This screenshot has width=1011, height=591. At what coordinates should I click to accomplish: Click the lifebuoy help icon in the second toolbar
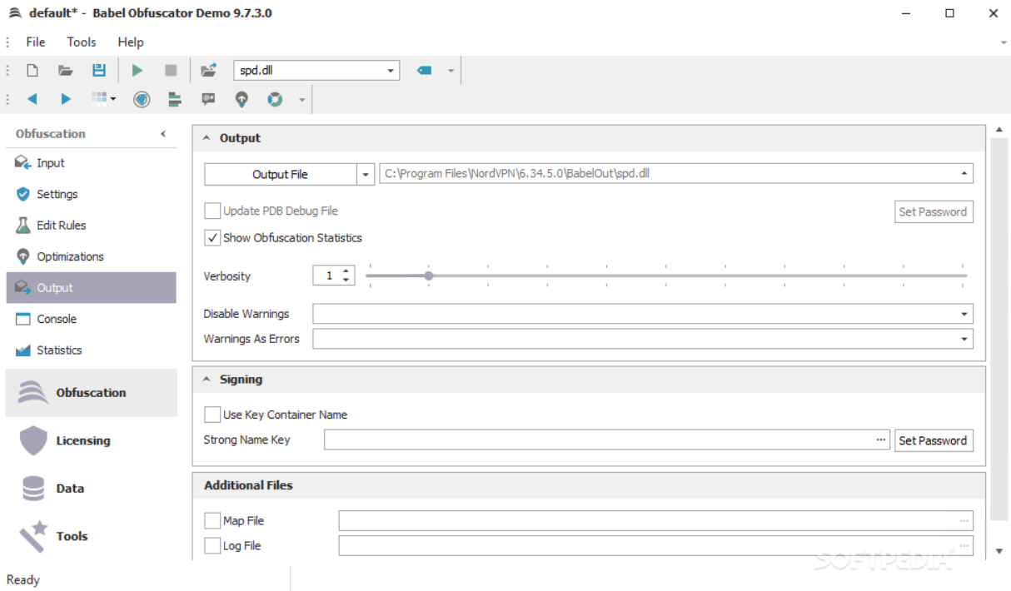275,99
